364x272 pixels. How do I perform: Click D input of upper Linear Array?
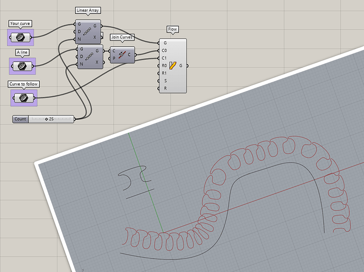pyautogui.click(x=79, y=32)
